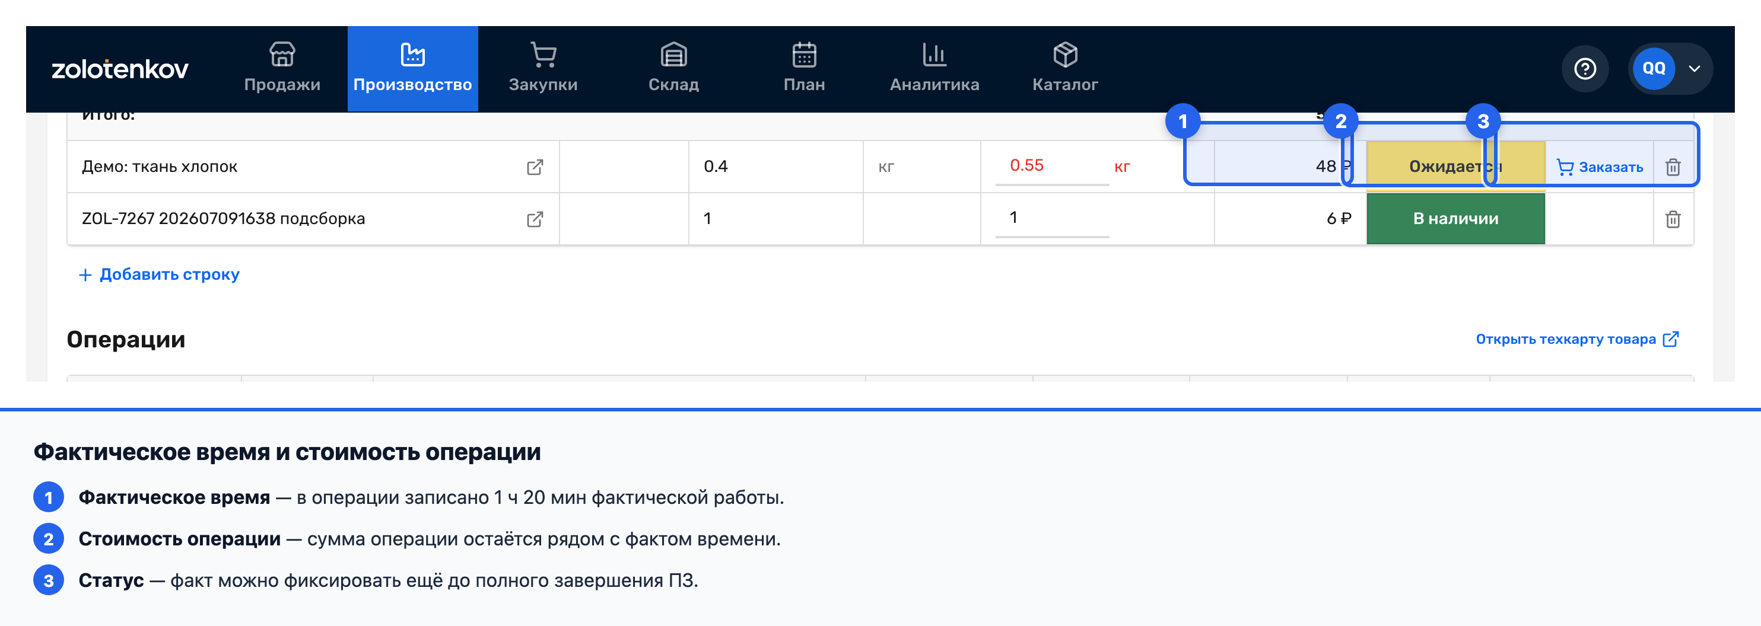Delete the Демо: ткань хлопок row
1761x626 pixels.
1672,167
